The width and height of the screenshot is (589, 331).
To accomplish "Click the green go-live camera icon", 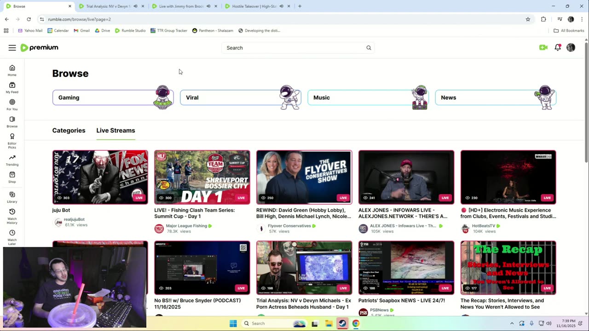I will tap(543, 47).
